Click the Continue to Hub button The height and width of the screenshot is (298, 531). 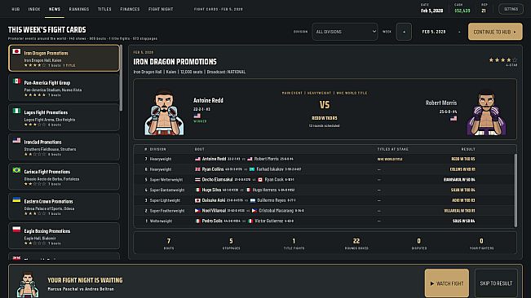[x=495, y=32]
